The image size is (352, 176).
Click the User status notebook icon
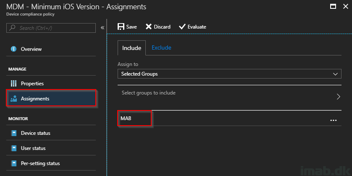[x=14, y=148]
